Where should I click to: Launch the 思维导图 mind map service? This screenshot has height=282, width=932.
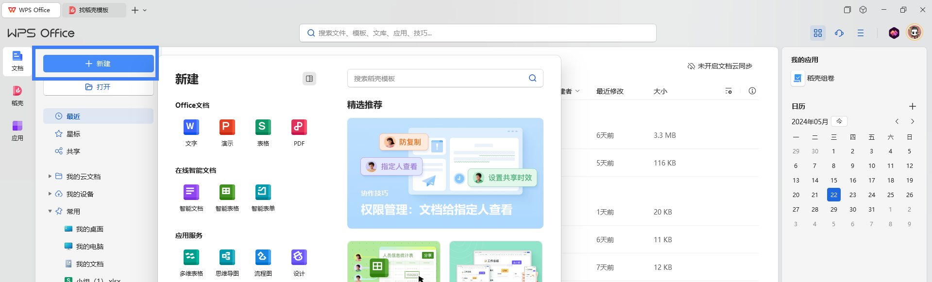(x=227, y=263)
